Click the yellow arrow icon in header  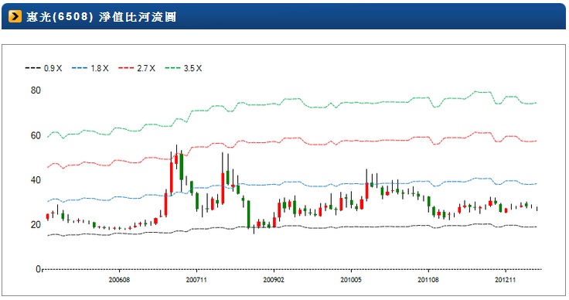coord(15,17)
